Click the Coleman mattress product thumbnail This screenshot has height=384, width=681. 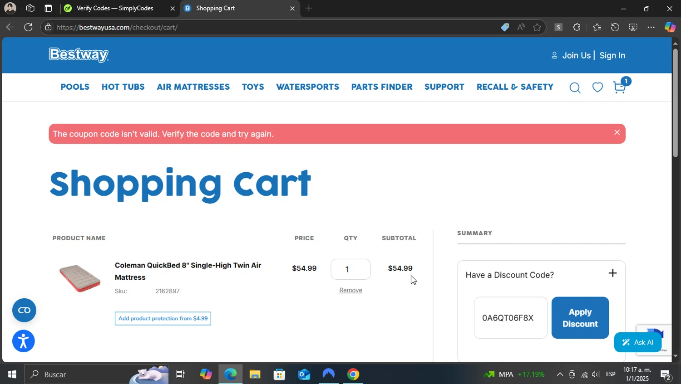click(x=79, y=278)
